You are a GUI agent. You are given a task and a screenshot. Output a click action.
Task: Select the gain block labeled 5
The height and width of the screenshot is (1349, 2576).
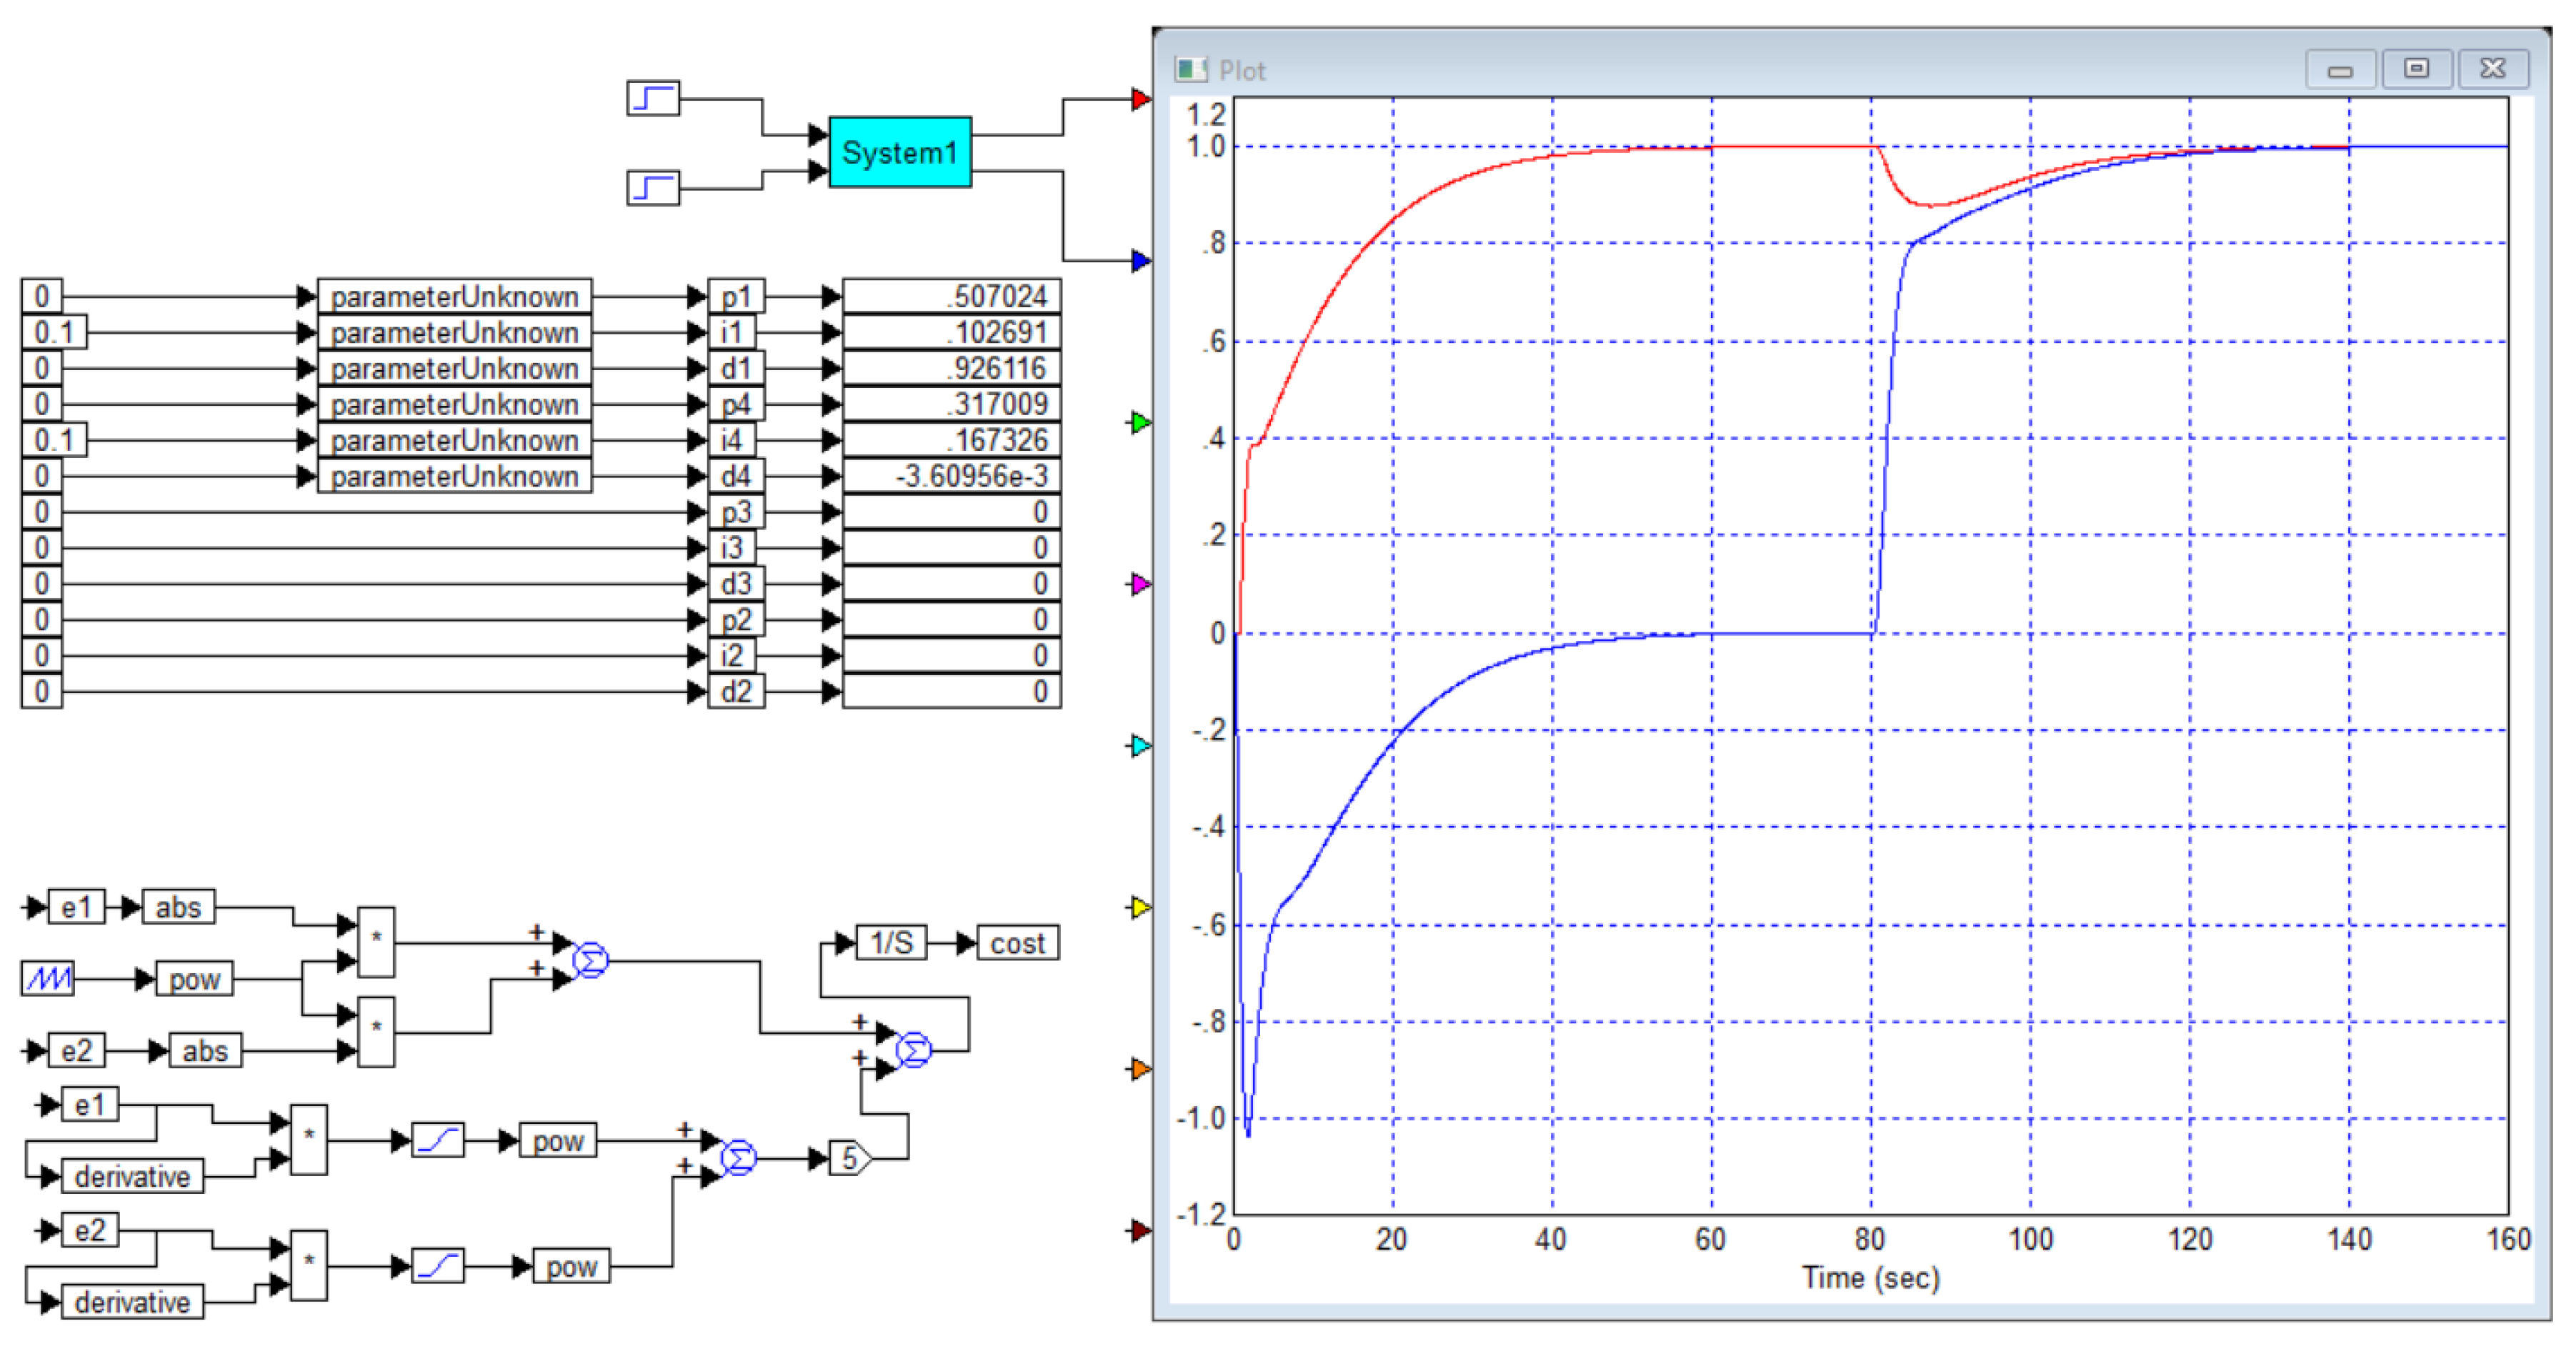pos(850,1158)
